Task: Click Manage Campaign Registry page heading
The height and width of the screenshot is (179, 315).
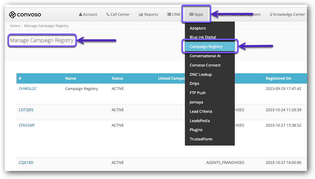Action: (x=42, y=40)
